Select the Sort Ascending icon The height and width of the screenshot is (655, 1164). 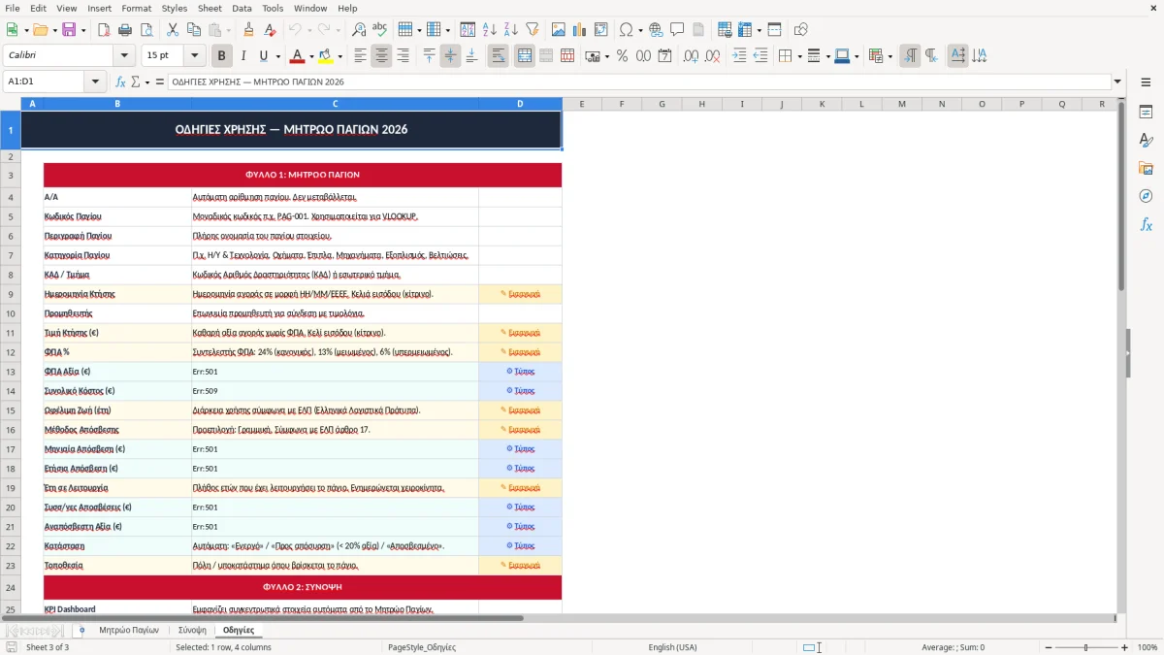[x=490, y=30]
